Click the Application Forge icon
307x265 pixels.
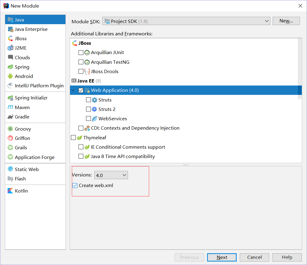(x=10, y=157)
